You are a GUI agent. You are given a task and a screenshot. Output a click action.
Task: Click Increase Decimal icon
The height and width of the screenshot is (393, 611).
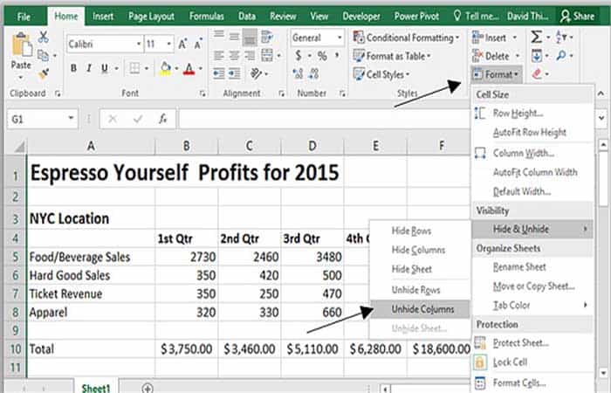click(x=299, y=73)
